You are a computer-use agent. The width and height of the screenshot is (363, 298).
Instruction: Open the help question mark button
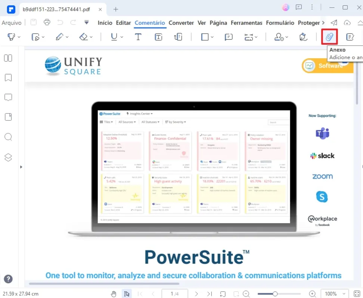[x=8, y=279]
